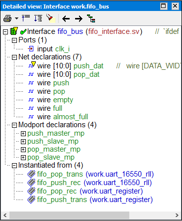Click the expand tree levels icon

click(x=38, y=18)
